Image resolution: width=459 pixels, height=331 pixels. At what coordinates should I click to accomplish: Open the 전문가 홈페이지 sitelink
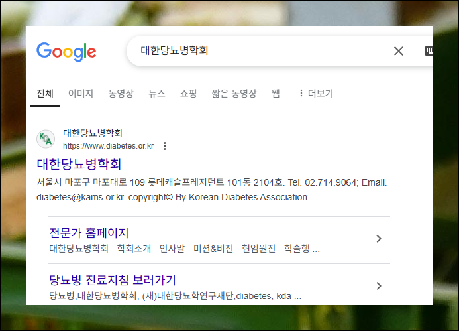coord(89,233)
